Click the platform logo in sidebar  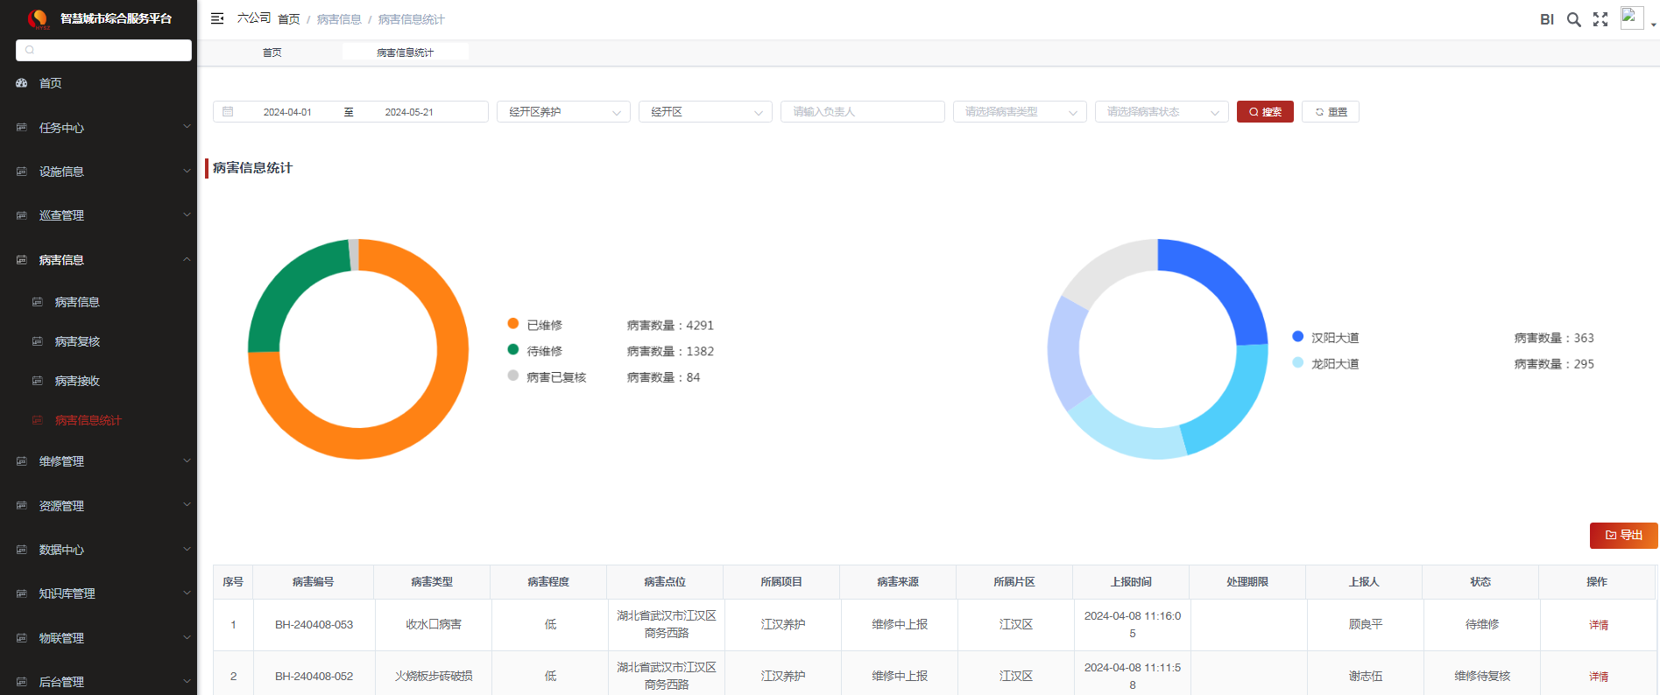38,18
